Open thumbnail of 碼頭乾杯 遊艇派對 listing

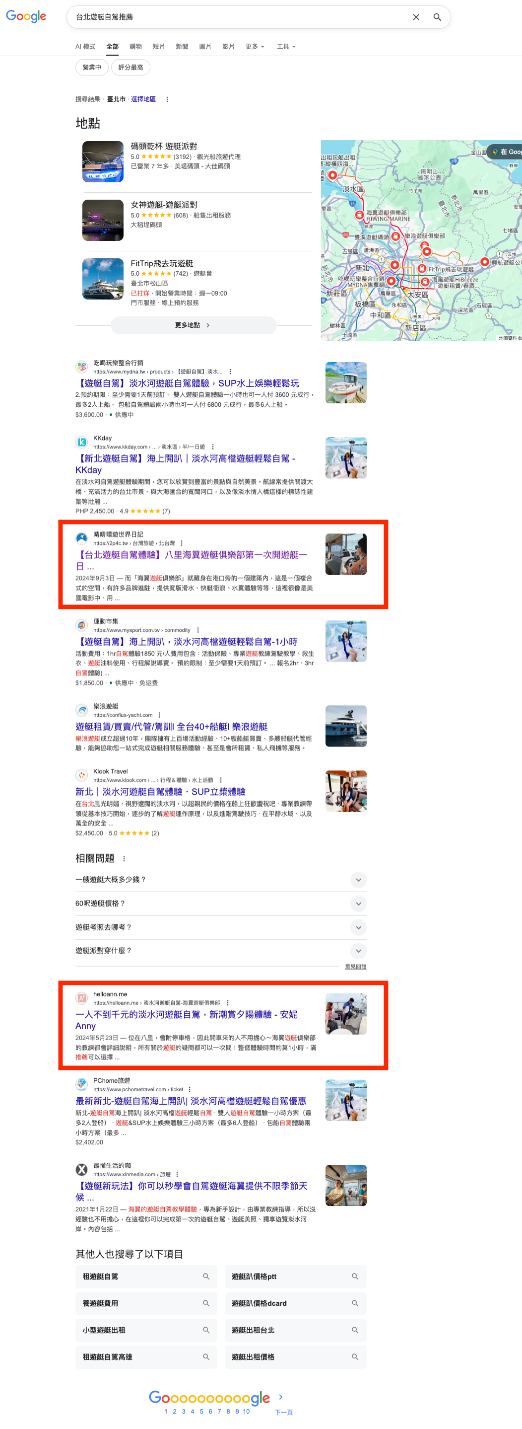click(x=103, y=161)
